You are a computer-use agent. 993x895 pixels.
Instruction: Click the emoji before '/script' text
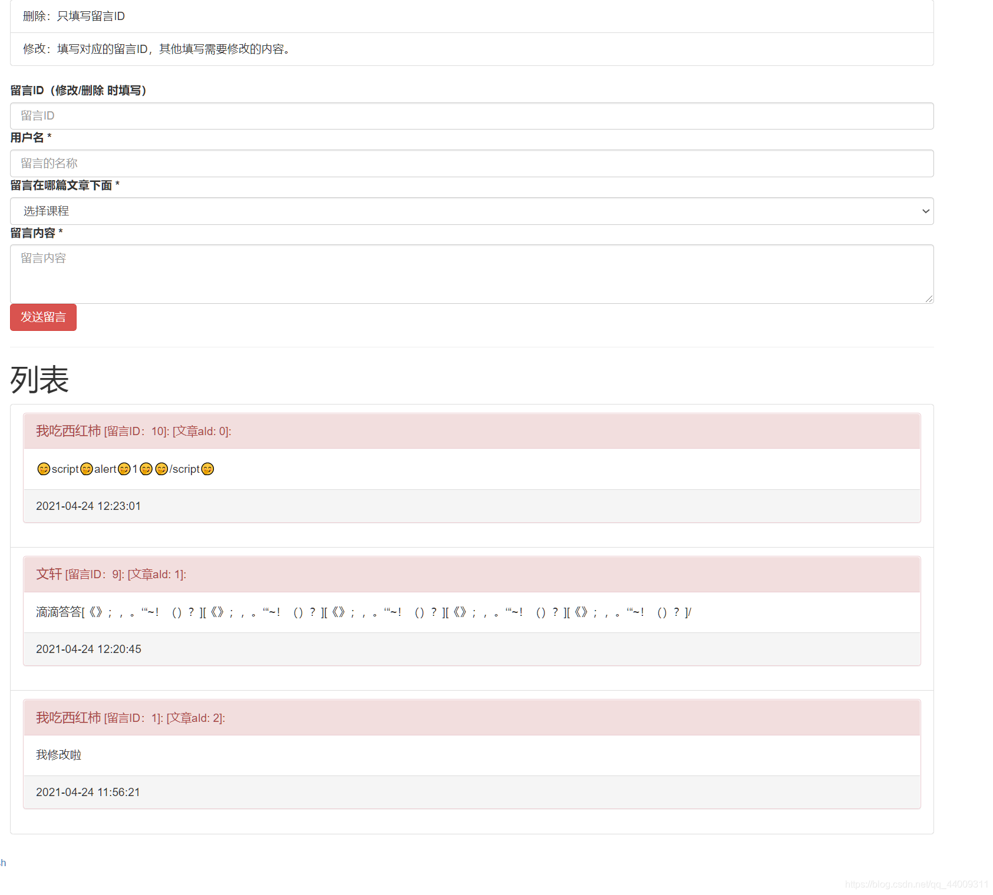pyautogui.click(x=161, y=469)
